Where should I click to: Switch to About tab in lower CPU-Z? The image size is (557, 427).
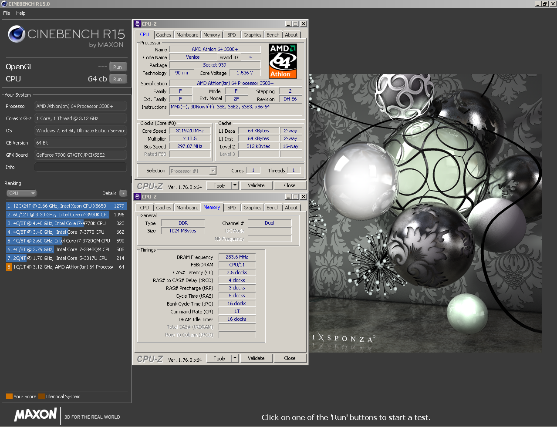click(291, 208)
